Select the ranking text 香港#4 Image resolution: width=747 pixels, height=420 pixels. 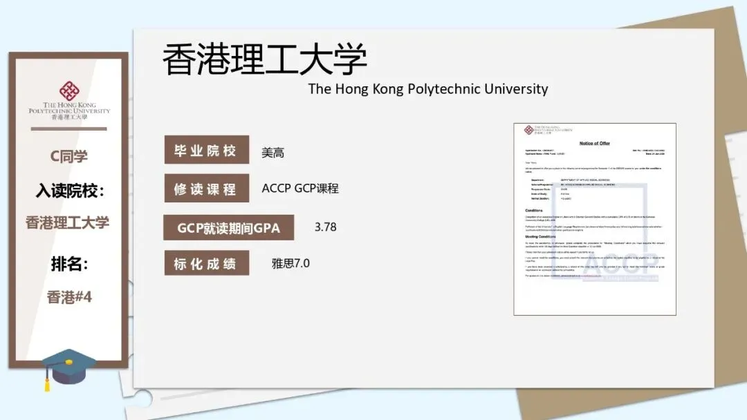pyautogui.click(x=69, y=297)
